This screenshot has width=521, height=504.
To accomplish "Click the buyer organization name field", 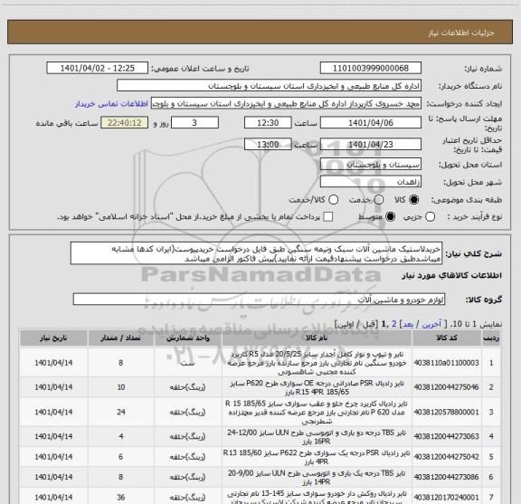I will [x=269, y=86].
